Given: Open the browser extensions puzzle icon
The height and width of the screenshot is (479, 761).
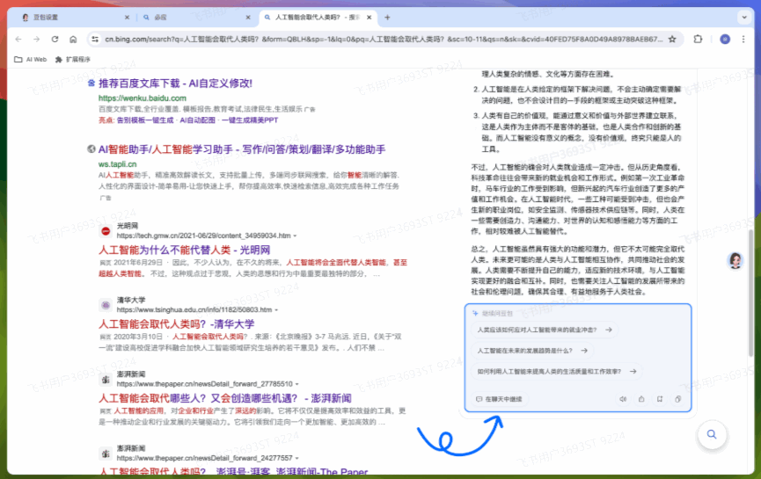Looking at the screenshot, I should coord(698,39).
